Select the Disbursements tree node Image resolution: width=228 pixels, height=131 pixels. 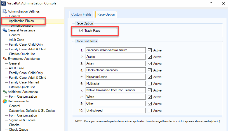pos(18,101)
